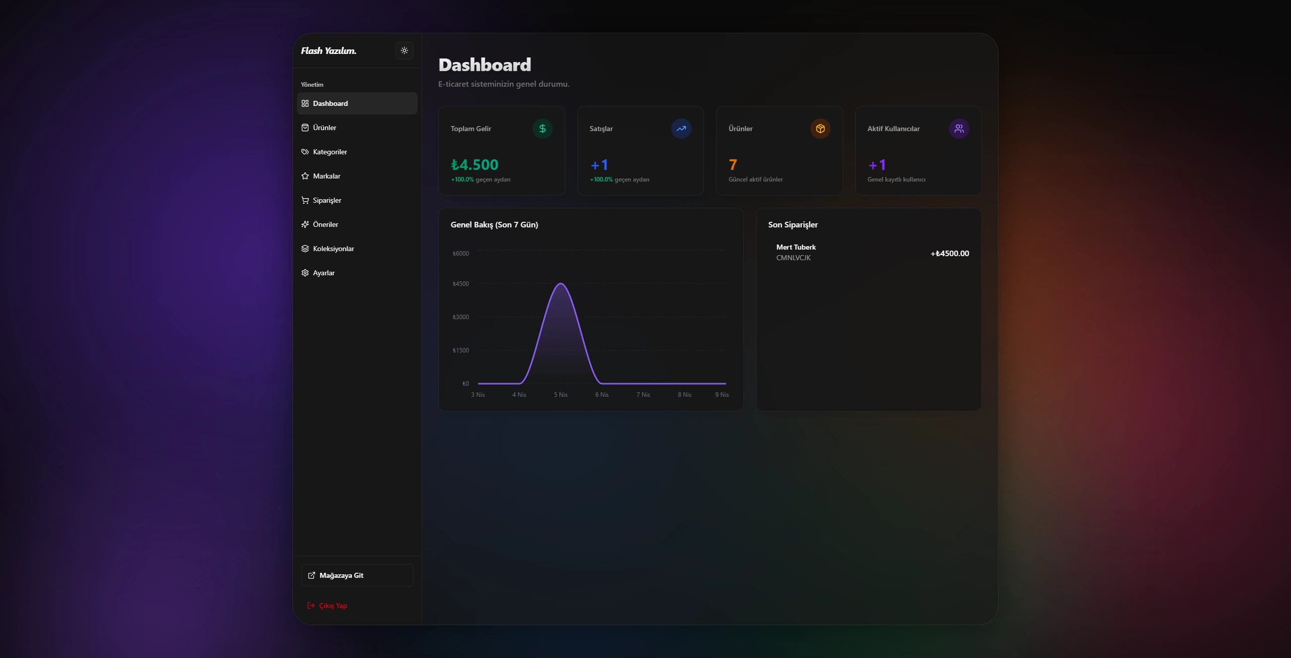Screen dimensions: 1291x658
Task: Click the Satışlar statistics card
Action: 640,151
